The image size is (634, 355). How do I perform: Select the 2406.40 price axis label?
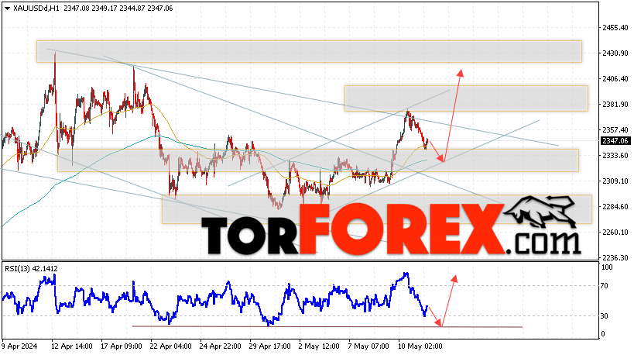[x=615, y=78]
